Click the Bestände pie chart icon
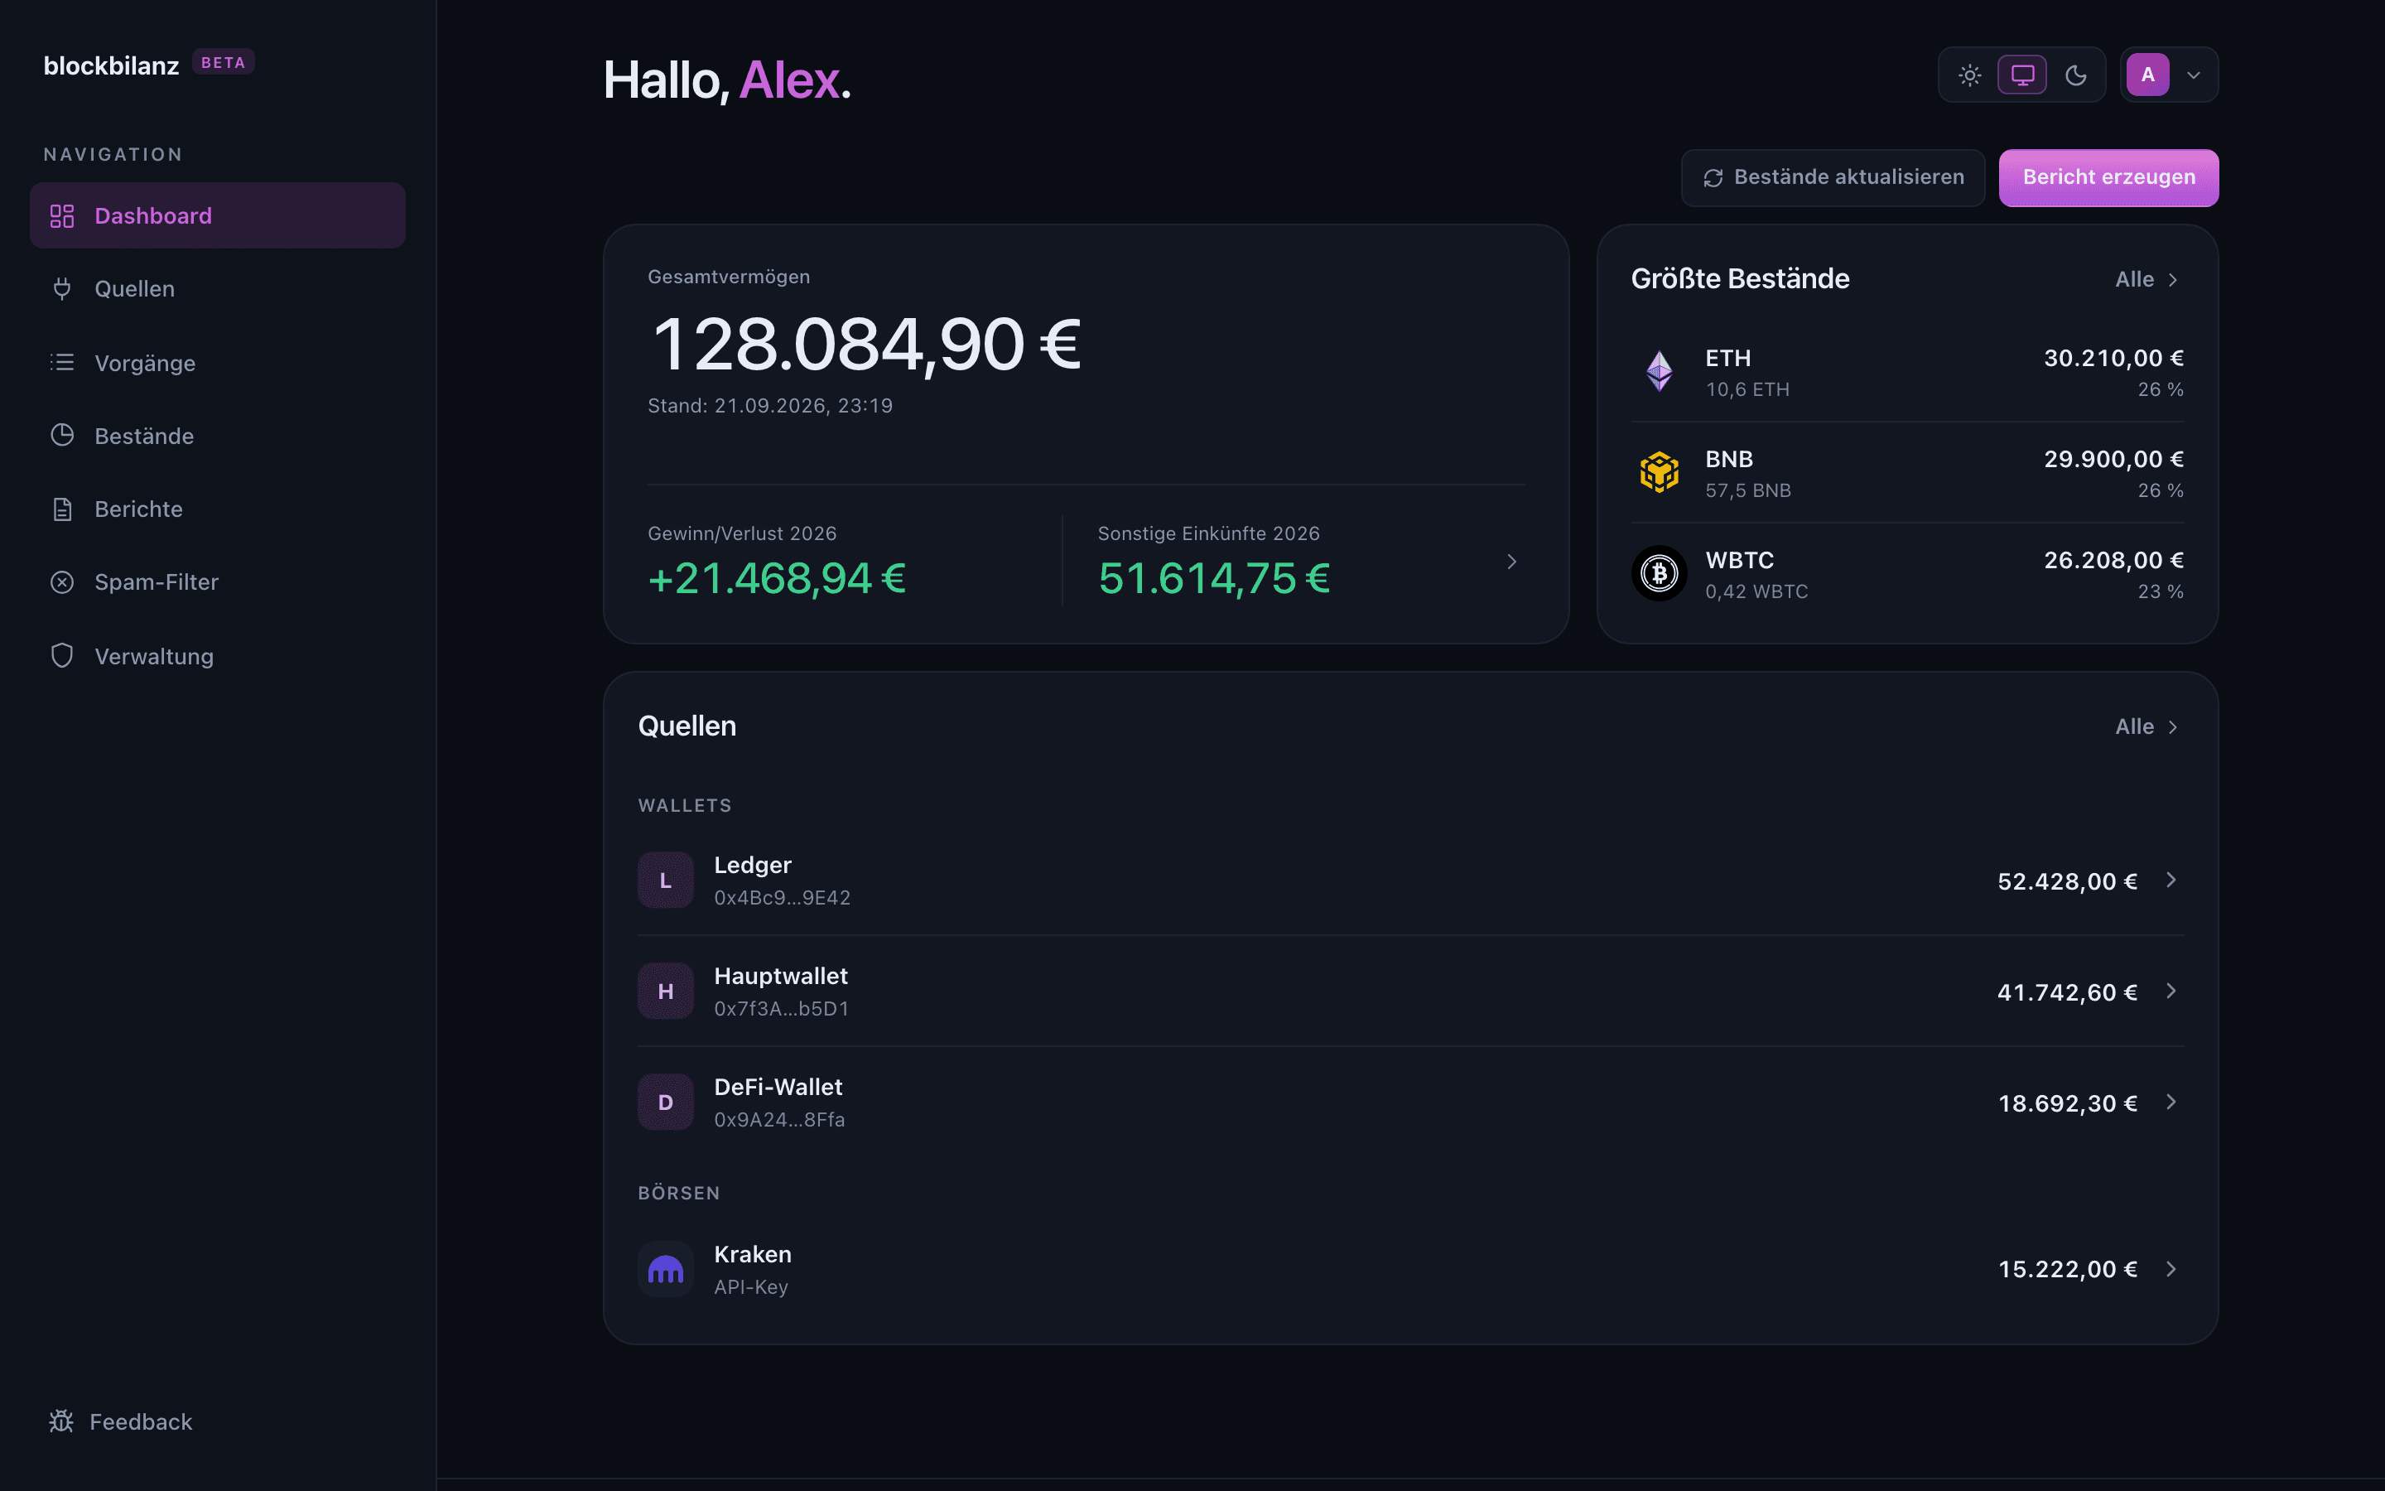 62,435
